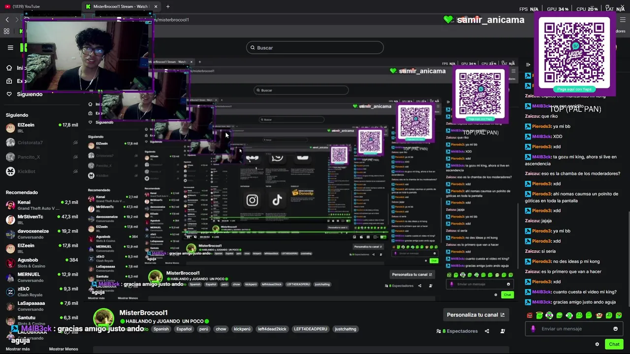Close the MisterBrocool1 Stream tab
This screenshot has height=354, width=630.
pos(156,6)
